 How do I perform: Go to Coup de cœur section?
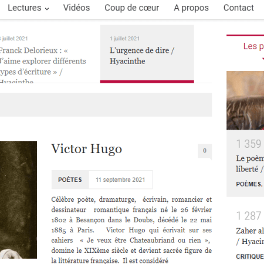click(132, 8)
